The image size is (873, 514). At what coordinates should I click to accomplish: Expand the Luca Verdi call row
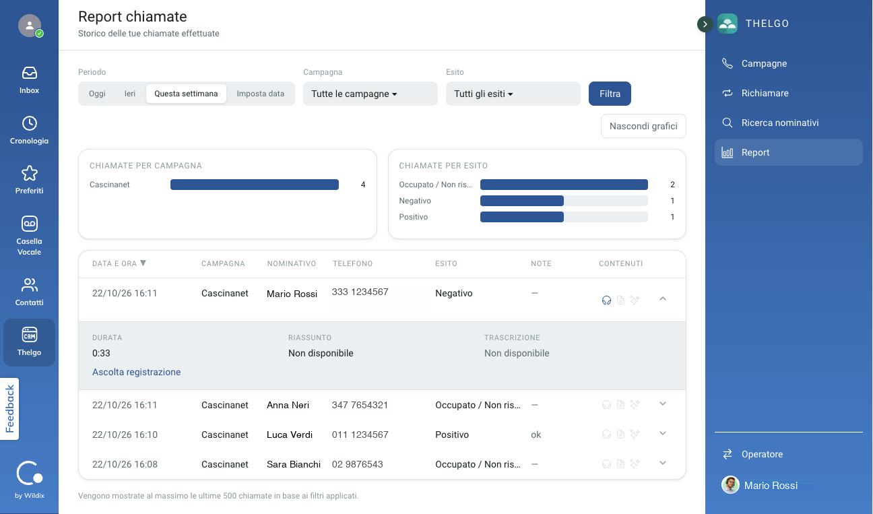(x=663, y=434)
